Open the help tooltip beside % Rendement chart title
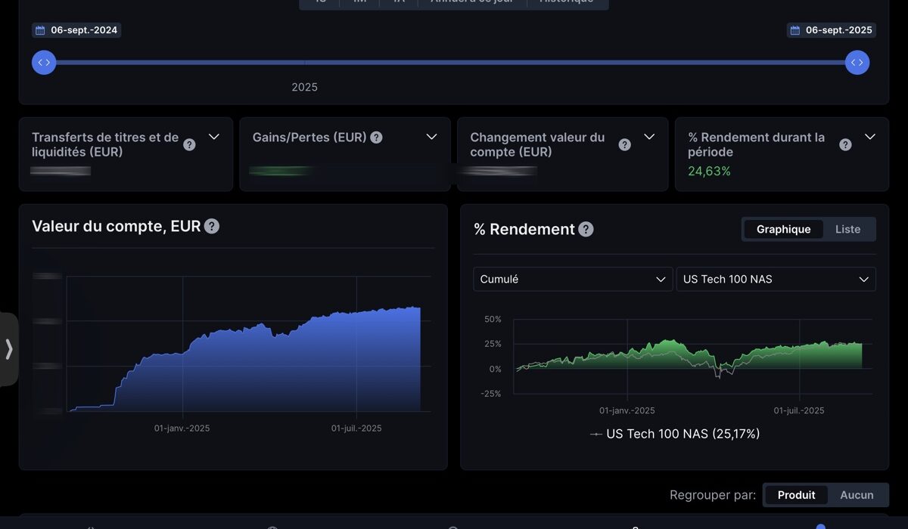The image size is (908, 529). coord(586,229)
